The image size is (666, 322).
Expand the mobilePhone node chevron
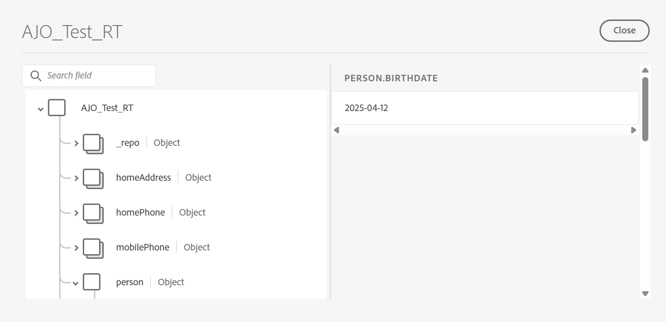pos(77,248)
